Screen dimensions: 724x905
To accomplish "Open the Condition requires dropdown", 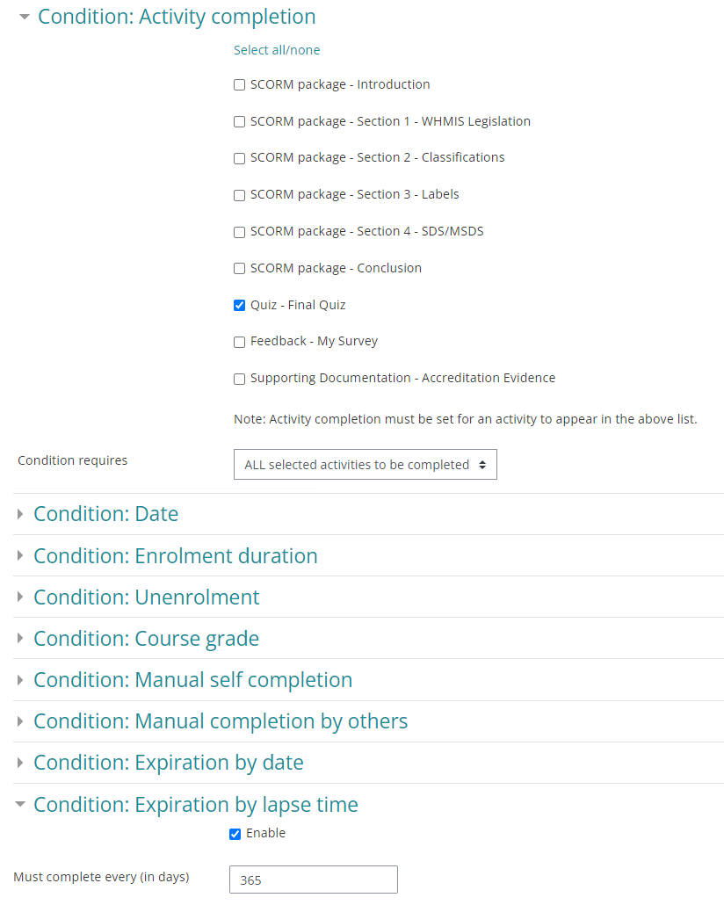I will click(x=365, y=465).
